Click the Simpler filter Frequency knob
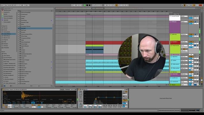The image size is (204, 115). [14, 107]
